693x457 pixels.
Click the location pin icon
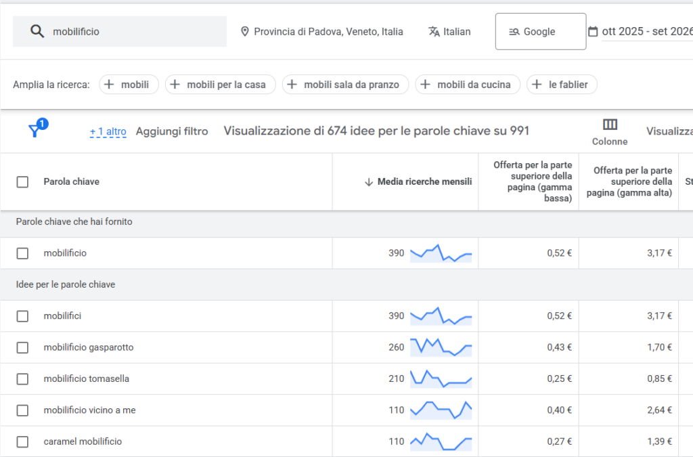point(244,32)
